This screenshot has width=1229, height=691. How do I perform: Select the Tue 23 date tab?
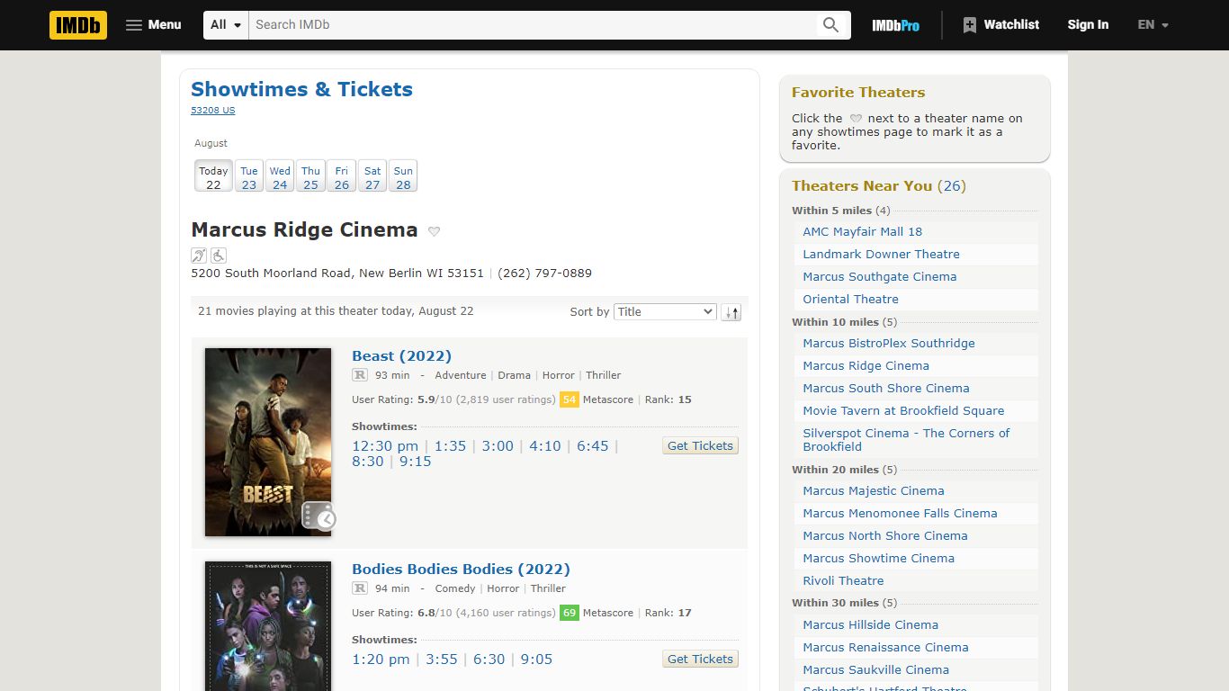tap(249, 176)
